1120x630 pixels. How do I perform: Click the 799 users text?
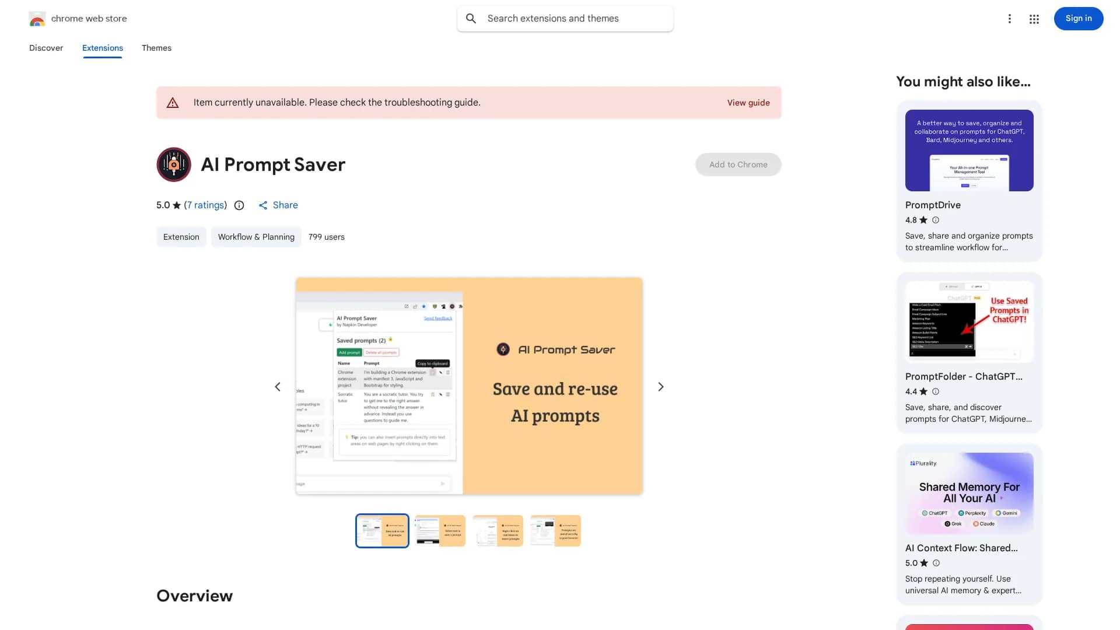[327, 237]
